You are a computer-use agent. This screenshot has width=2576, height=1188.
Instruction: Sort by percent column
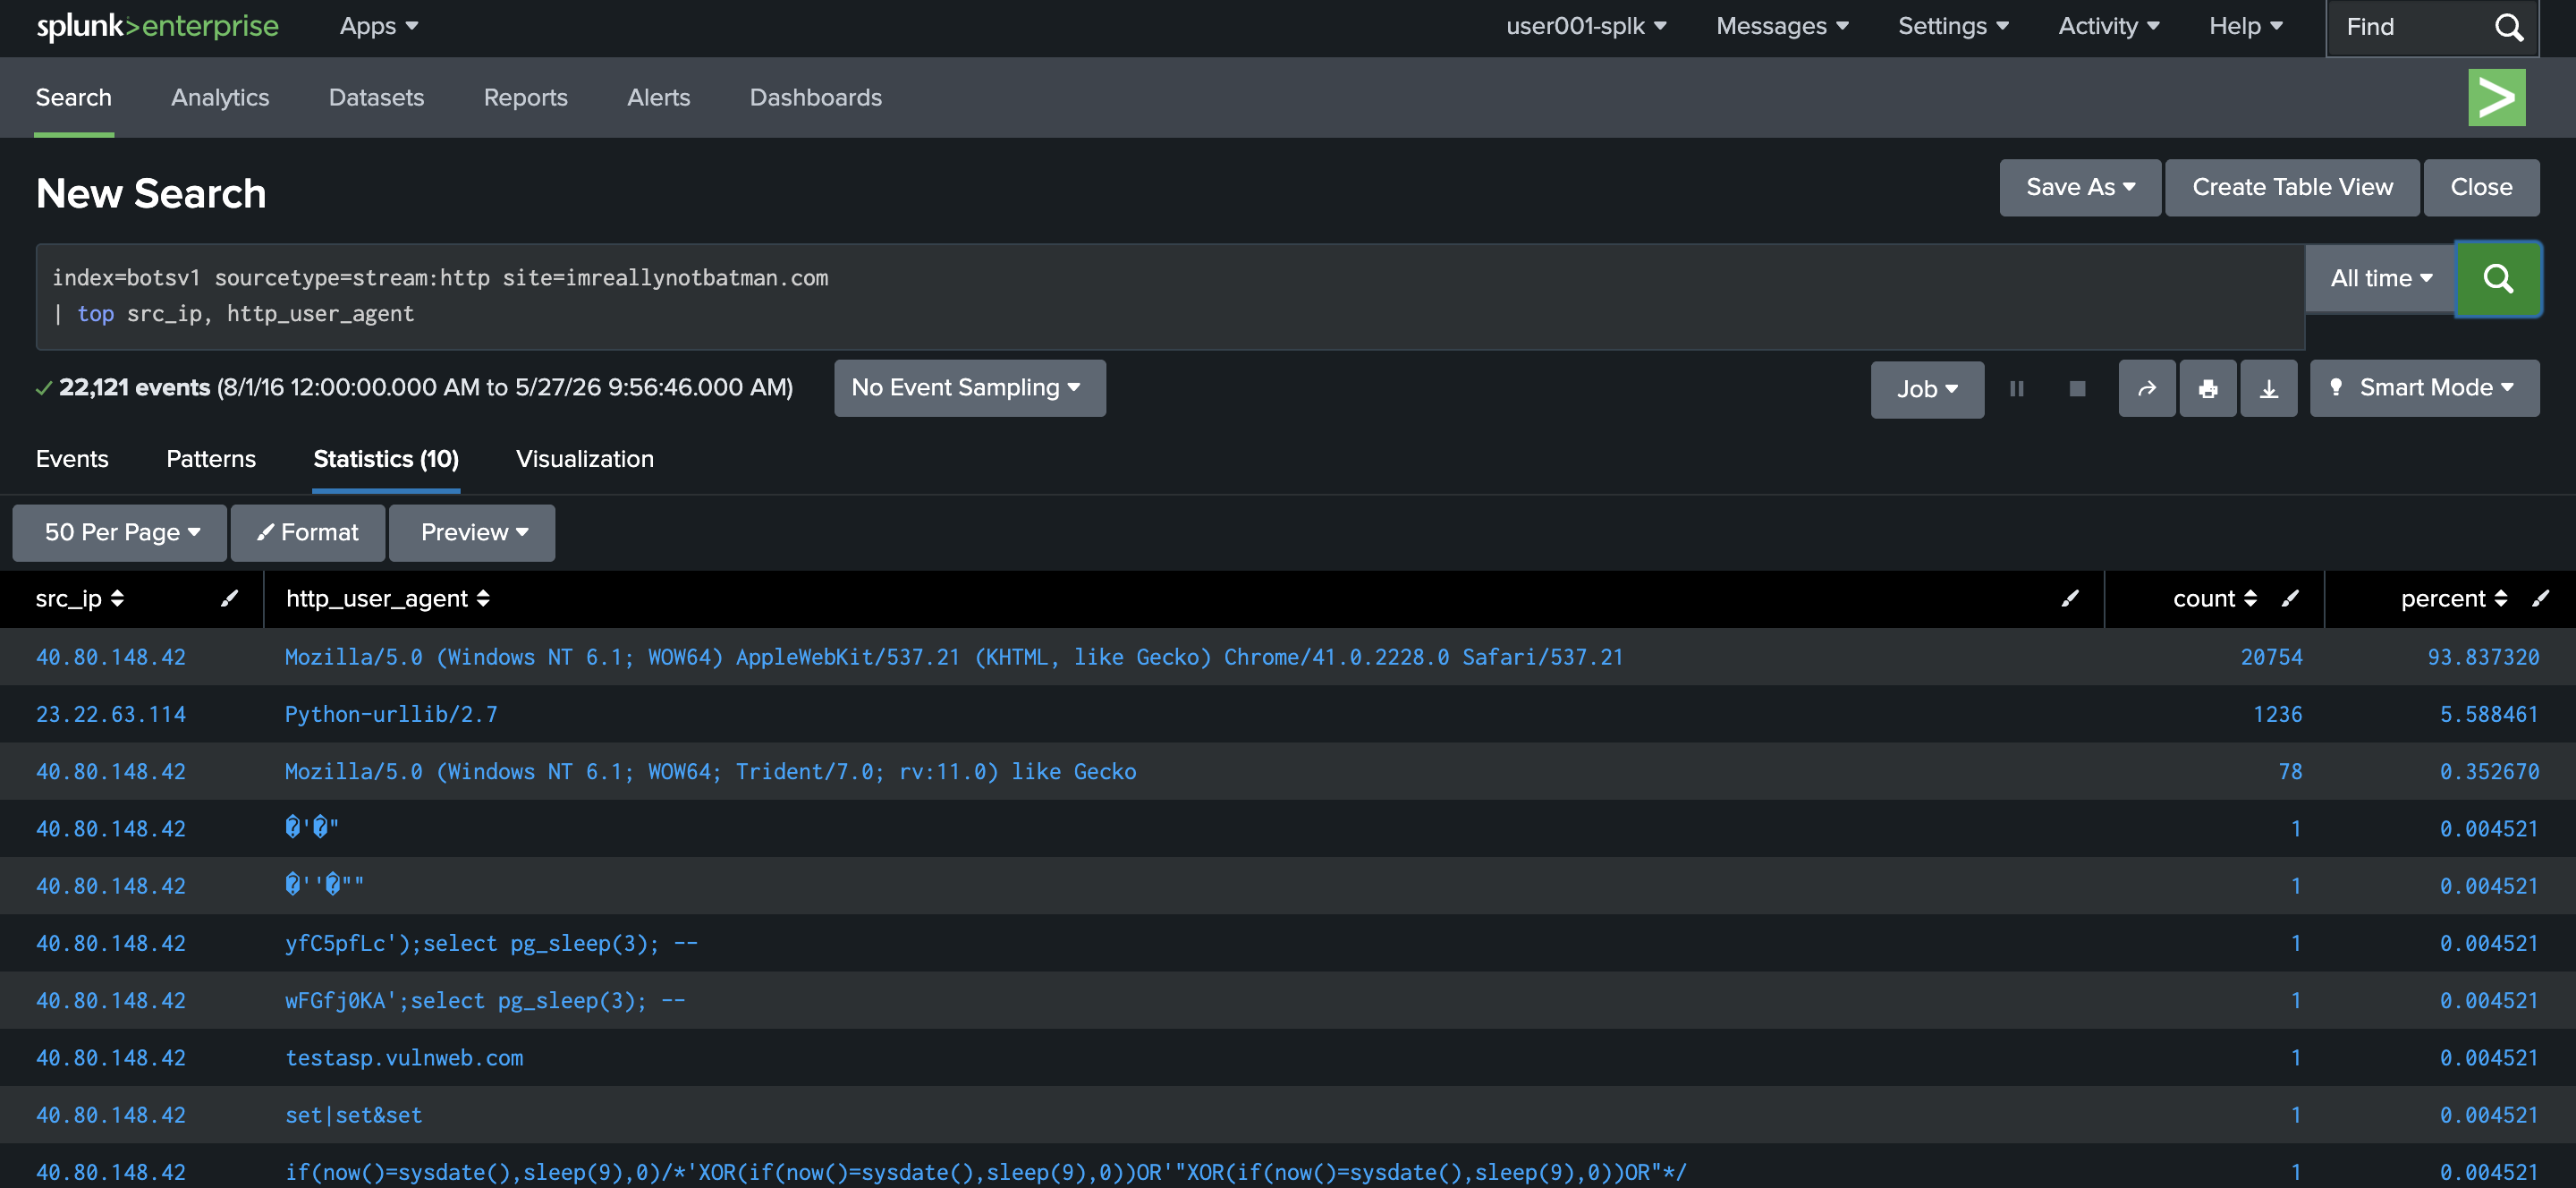(x=2454, y=598)
